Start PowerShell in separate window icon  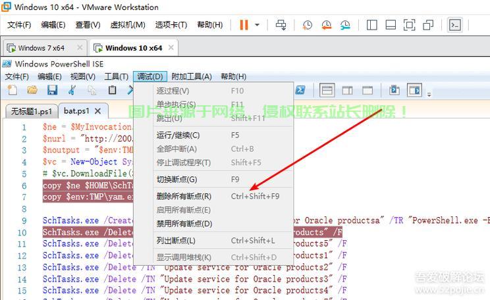tap(300, 90)
